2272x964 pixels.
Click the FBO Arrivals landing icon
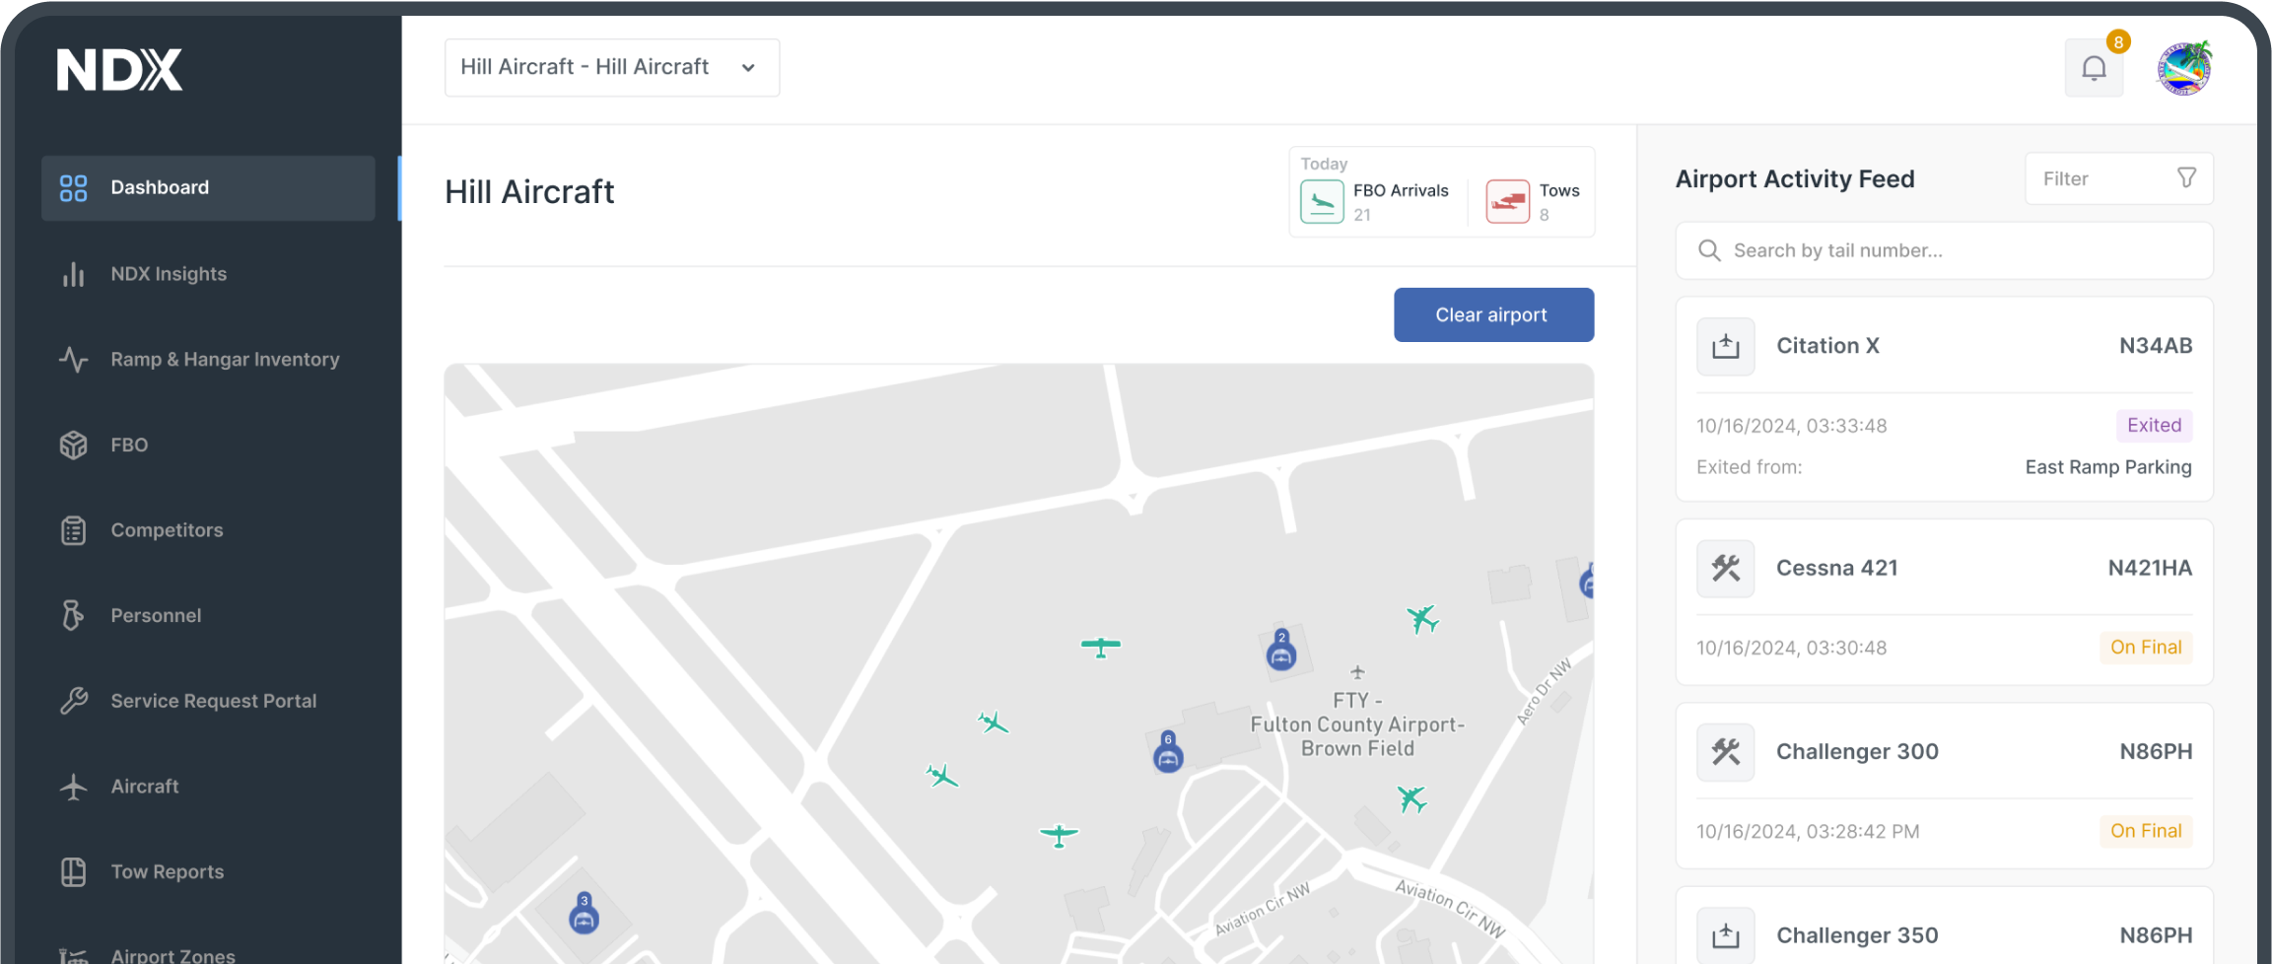click(x=1322, y=202)
